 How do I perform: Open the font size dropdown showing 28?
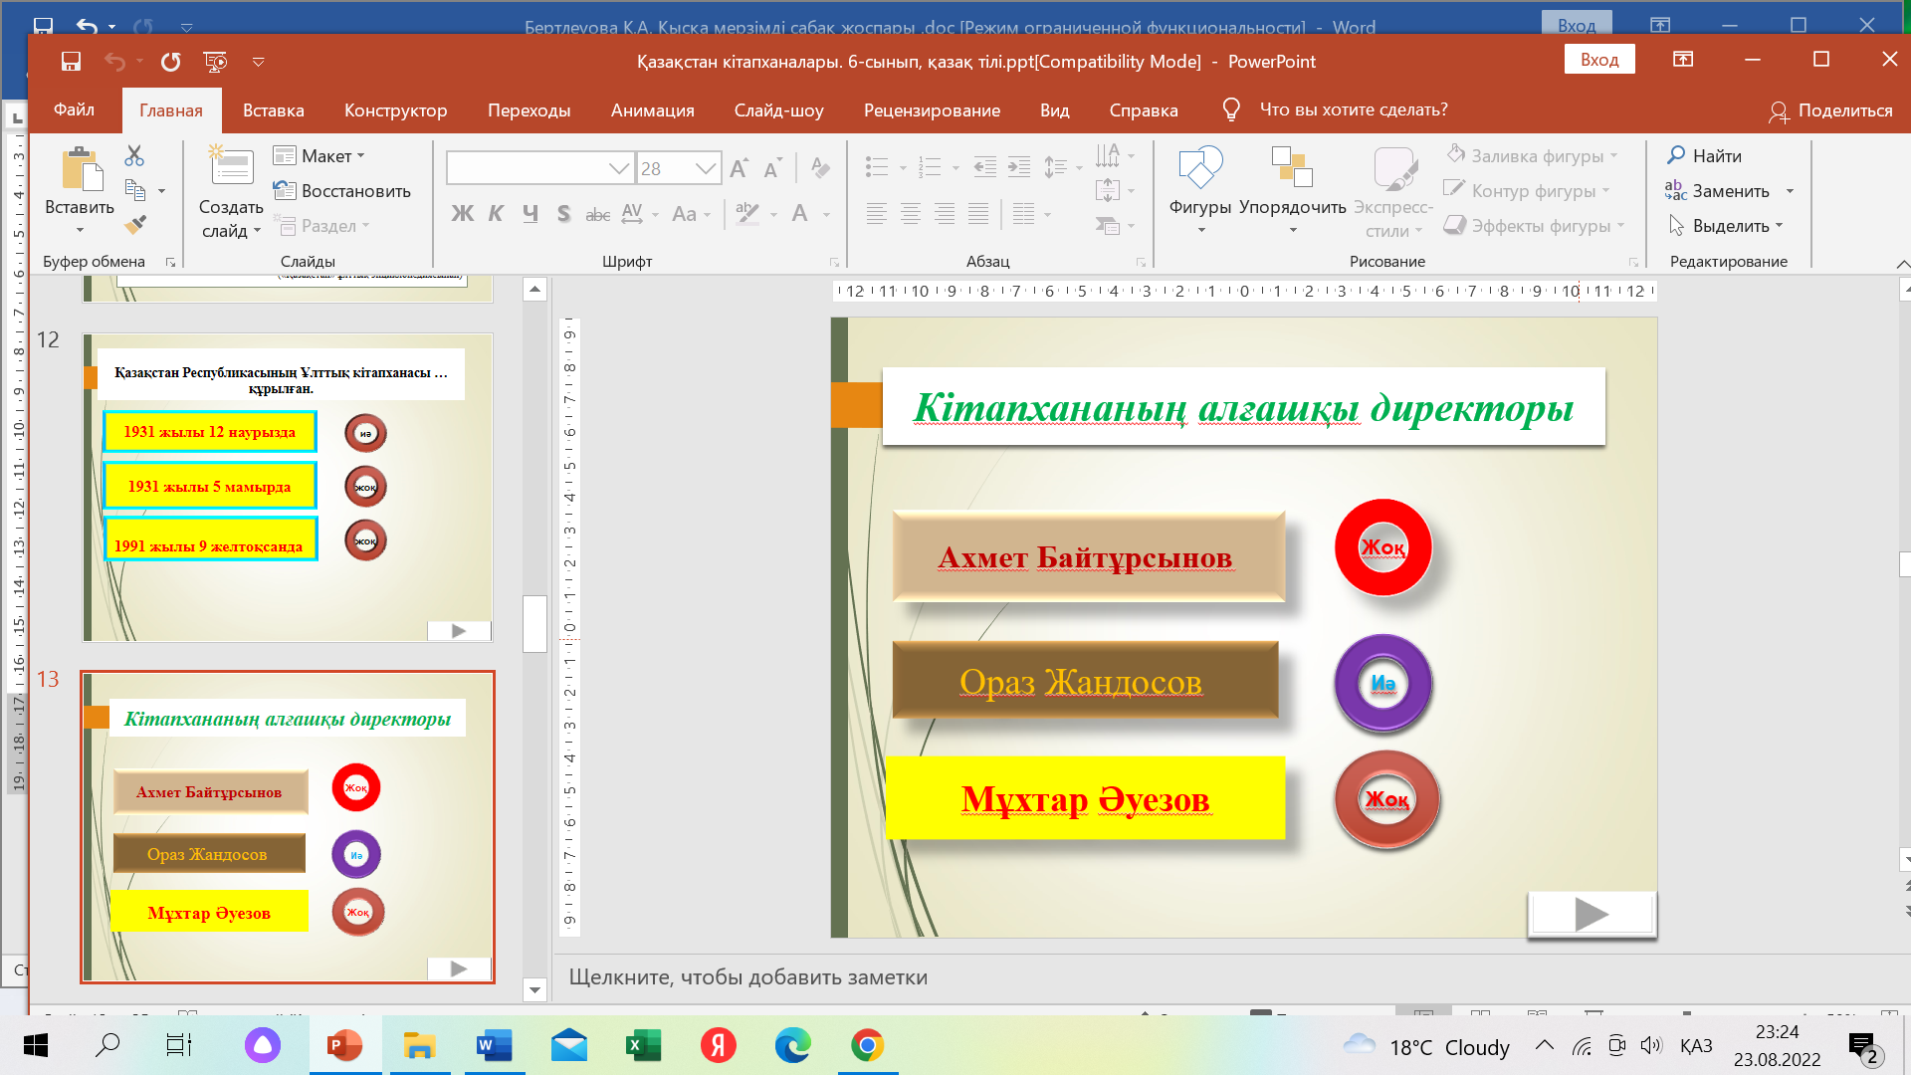point(706,168)
